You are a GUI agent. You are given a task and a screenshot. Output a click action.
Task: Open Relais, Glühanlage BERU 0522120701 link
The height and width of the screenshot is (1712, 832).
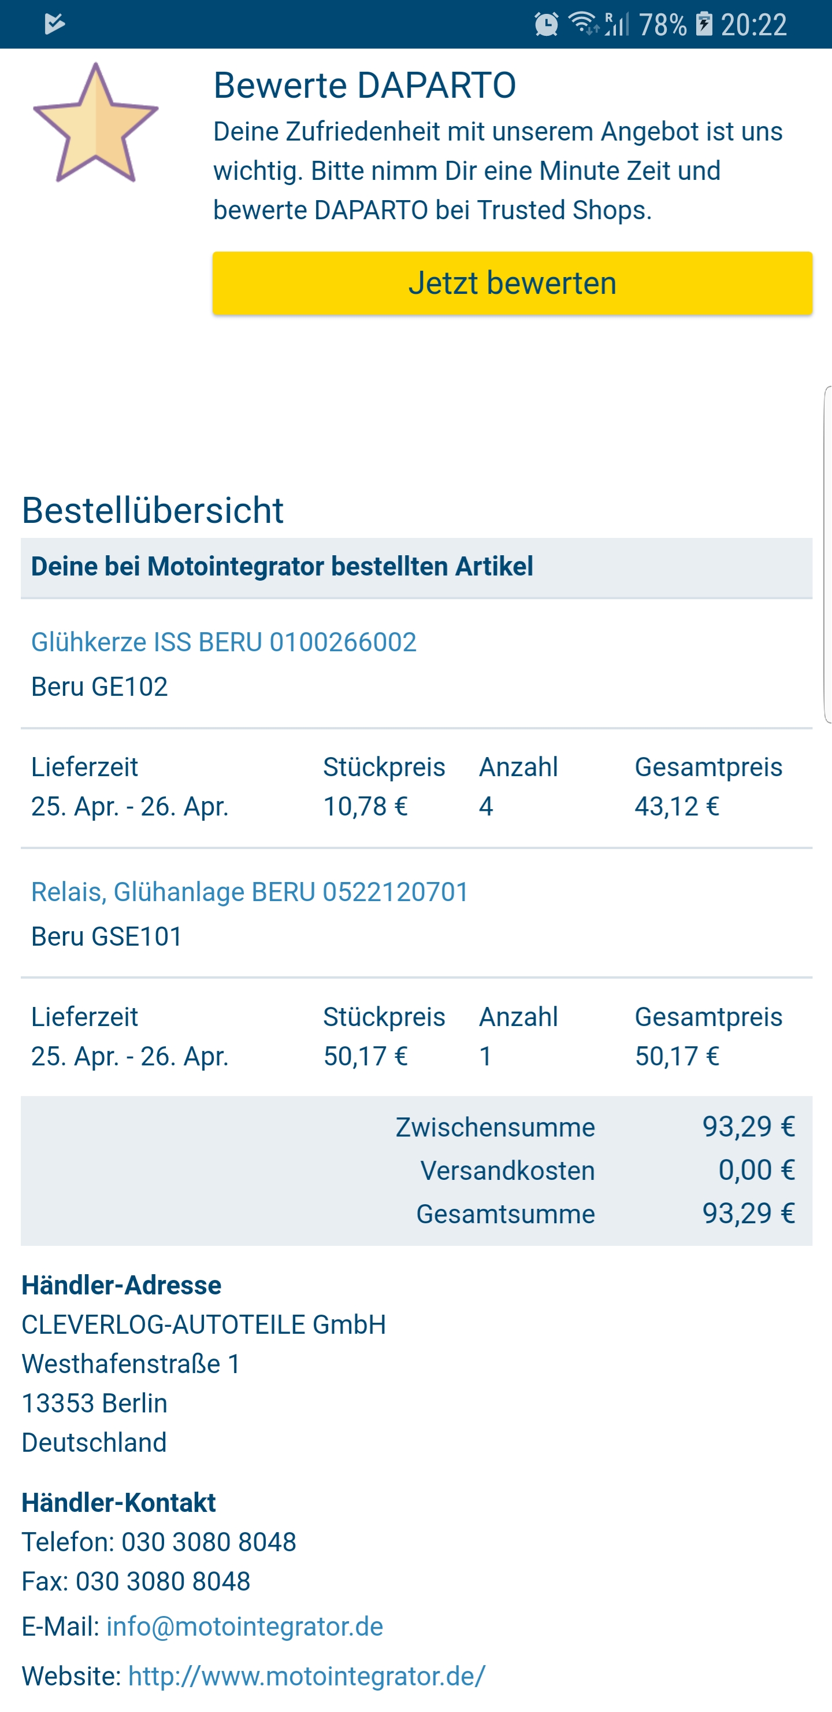pyautogui.click(x=250, y=892)
